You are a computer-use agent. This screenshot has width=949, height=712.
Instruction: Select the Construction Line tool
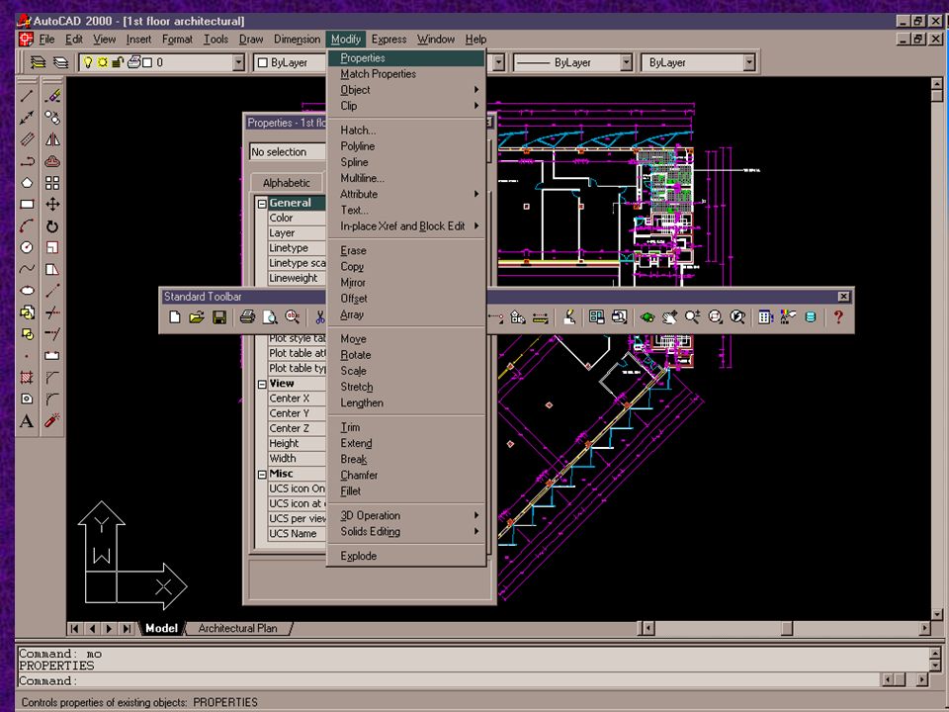tap(27, 118)
